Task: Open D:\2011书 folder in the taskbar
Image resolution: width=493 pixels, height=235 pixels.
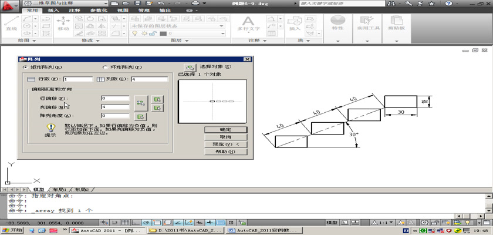Action: pyautogui.click(x=187, y=230)
